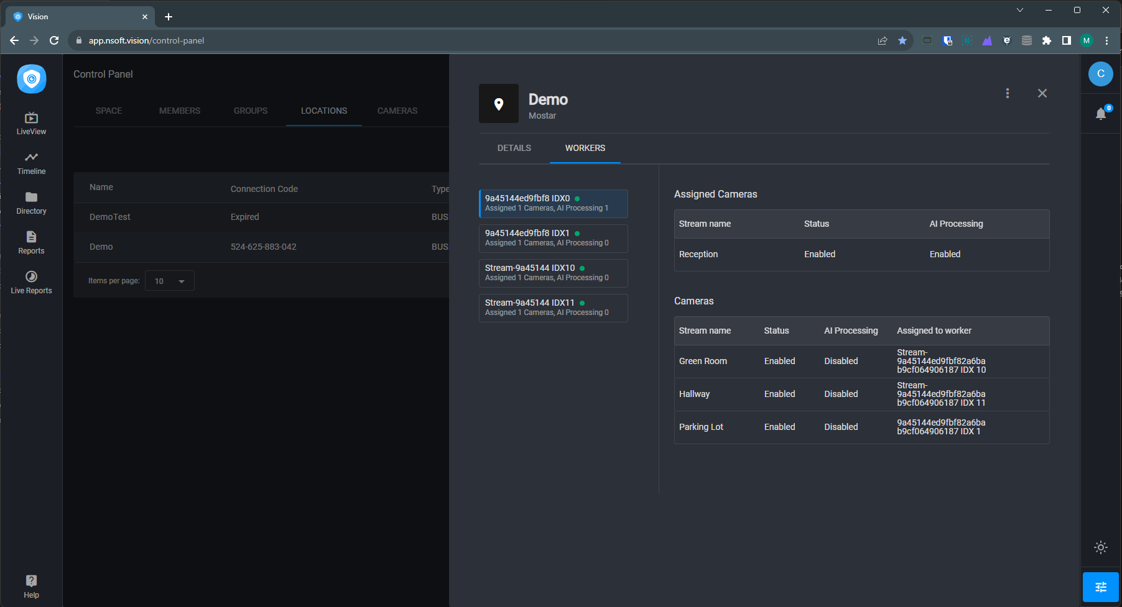Screen dimensions: 1122x607
Task: Select the LOCATIONS tab
Action: click(x=324, y=111)
